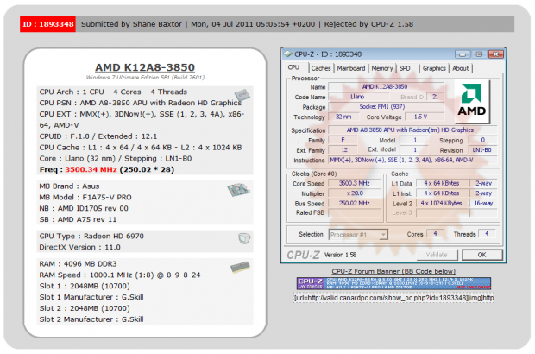Screen dimensions: 535x354
Task: Click the CPU-Z forum banner image
Action: pos(393,283)
